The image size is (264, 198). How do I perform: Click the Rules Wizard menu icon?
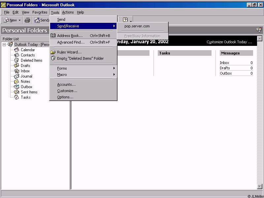[53, 52]
